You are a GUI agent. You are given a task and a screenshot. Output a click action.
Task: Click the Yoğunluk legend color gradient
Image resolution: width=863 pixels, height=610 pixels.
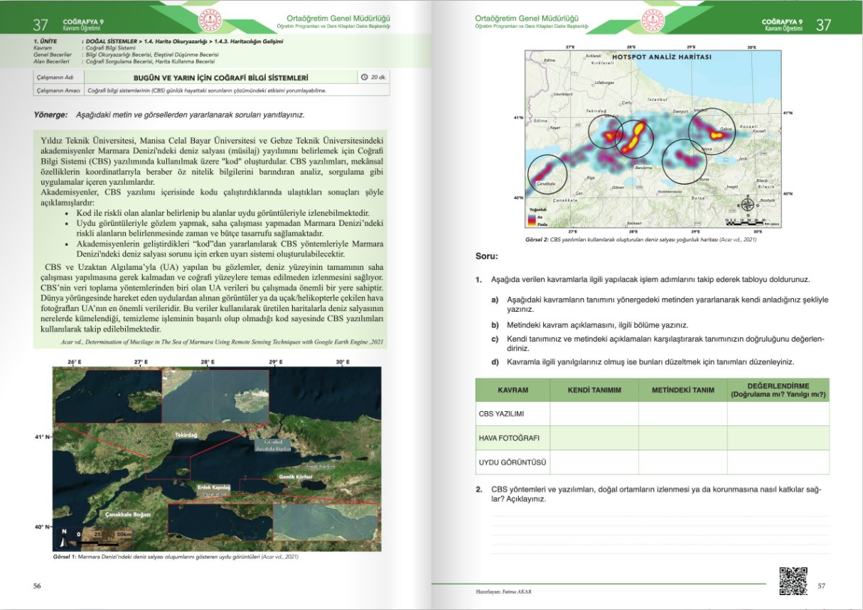pos(532,219)
